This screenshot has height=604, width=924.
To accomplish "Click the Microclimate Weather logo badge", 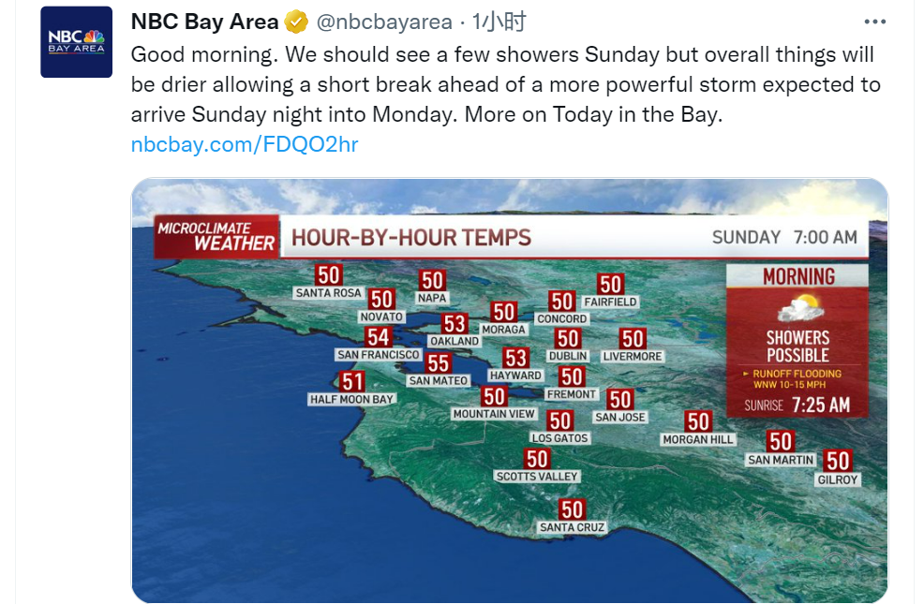I will point(216,237).
